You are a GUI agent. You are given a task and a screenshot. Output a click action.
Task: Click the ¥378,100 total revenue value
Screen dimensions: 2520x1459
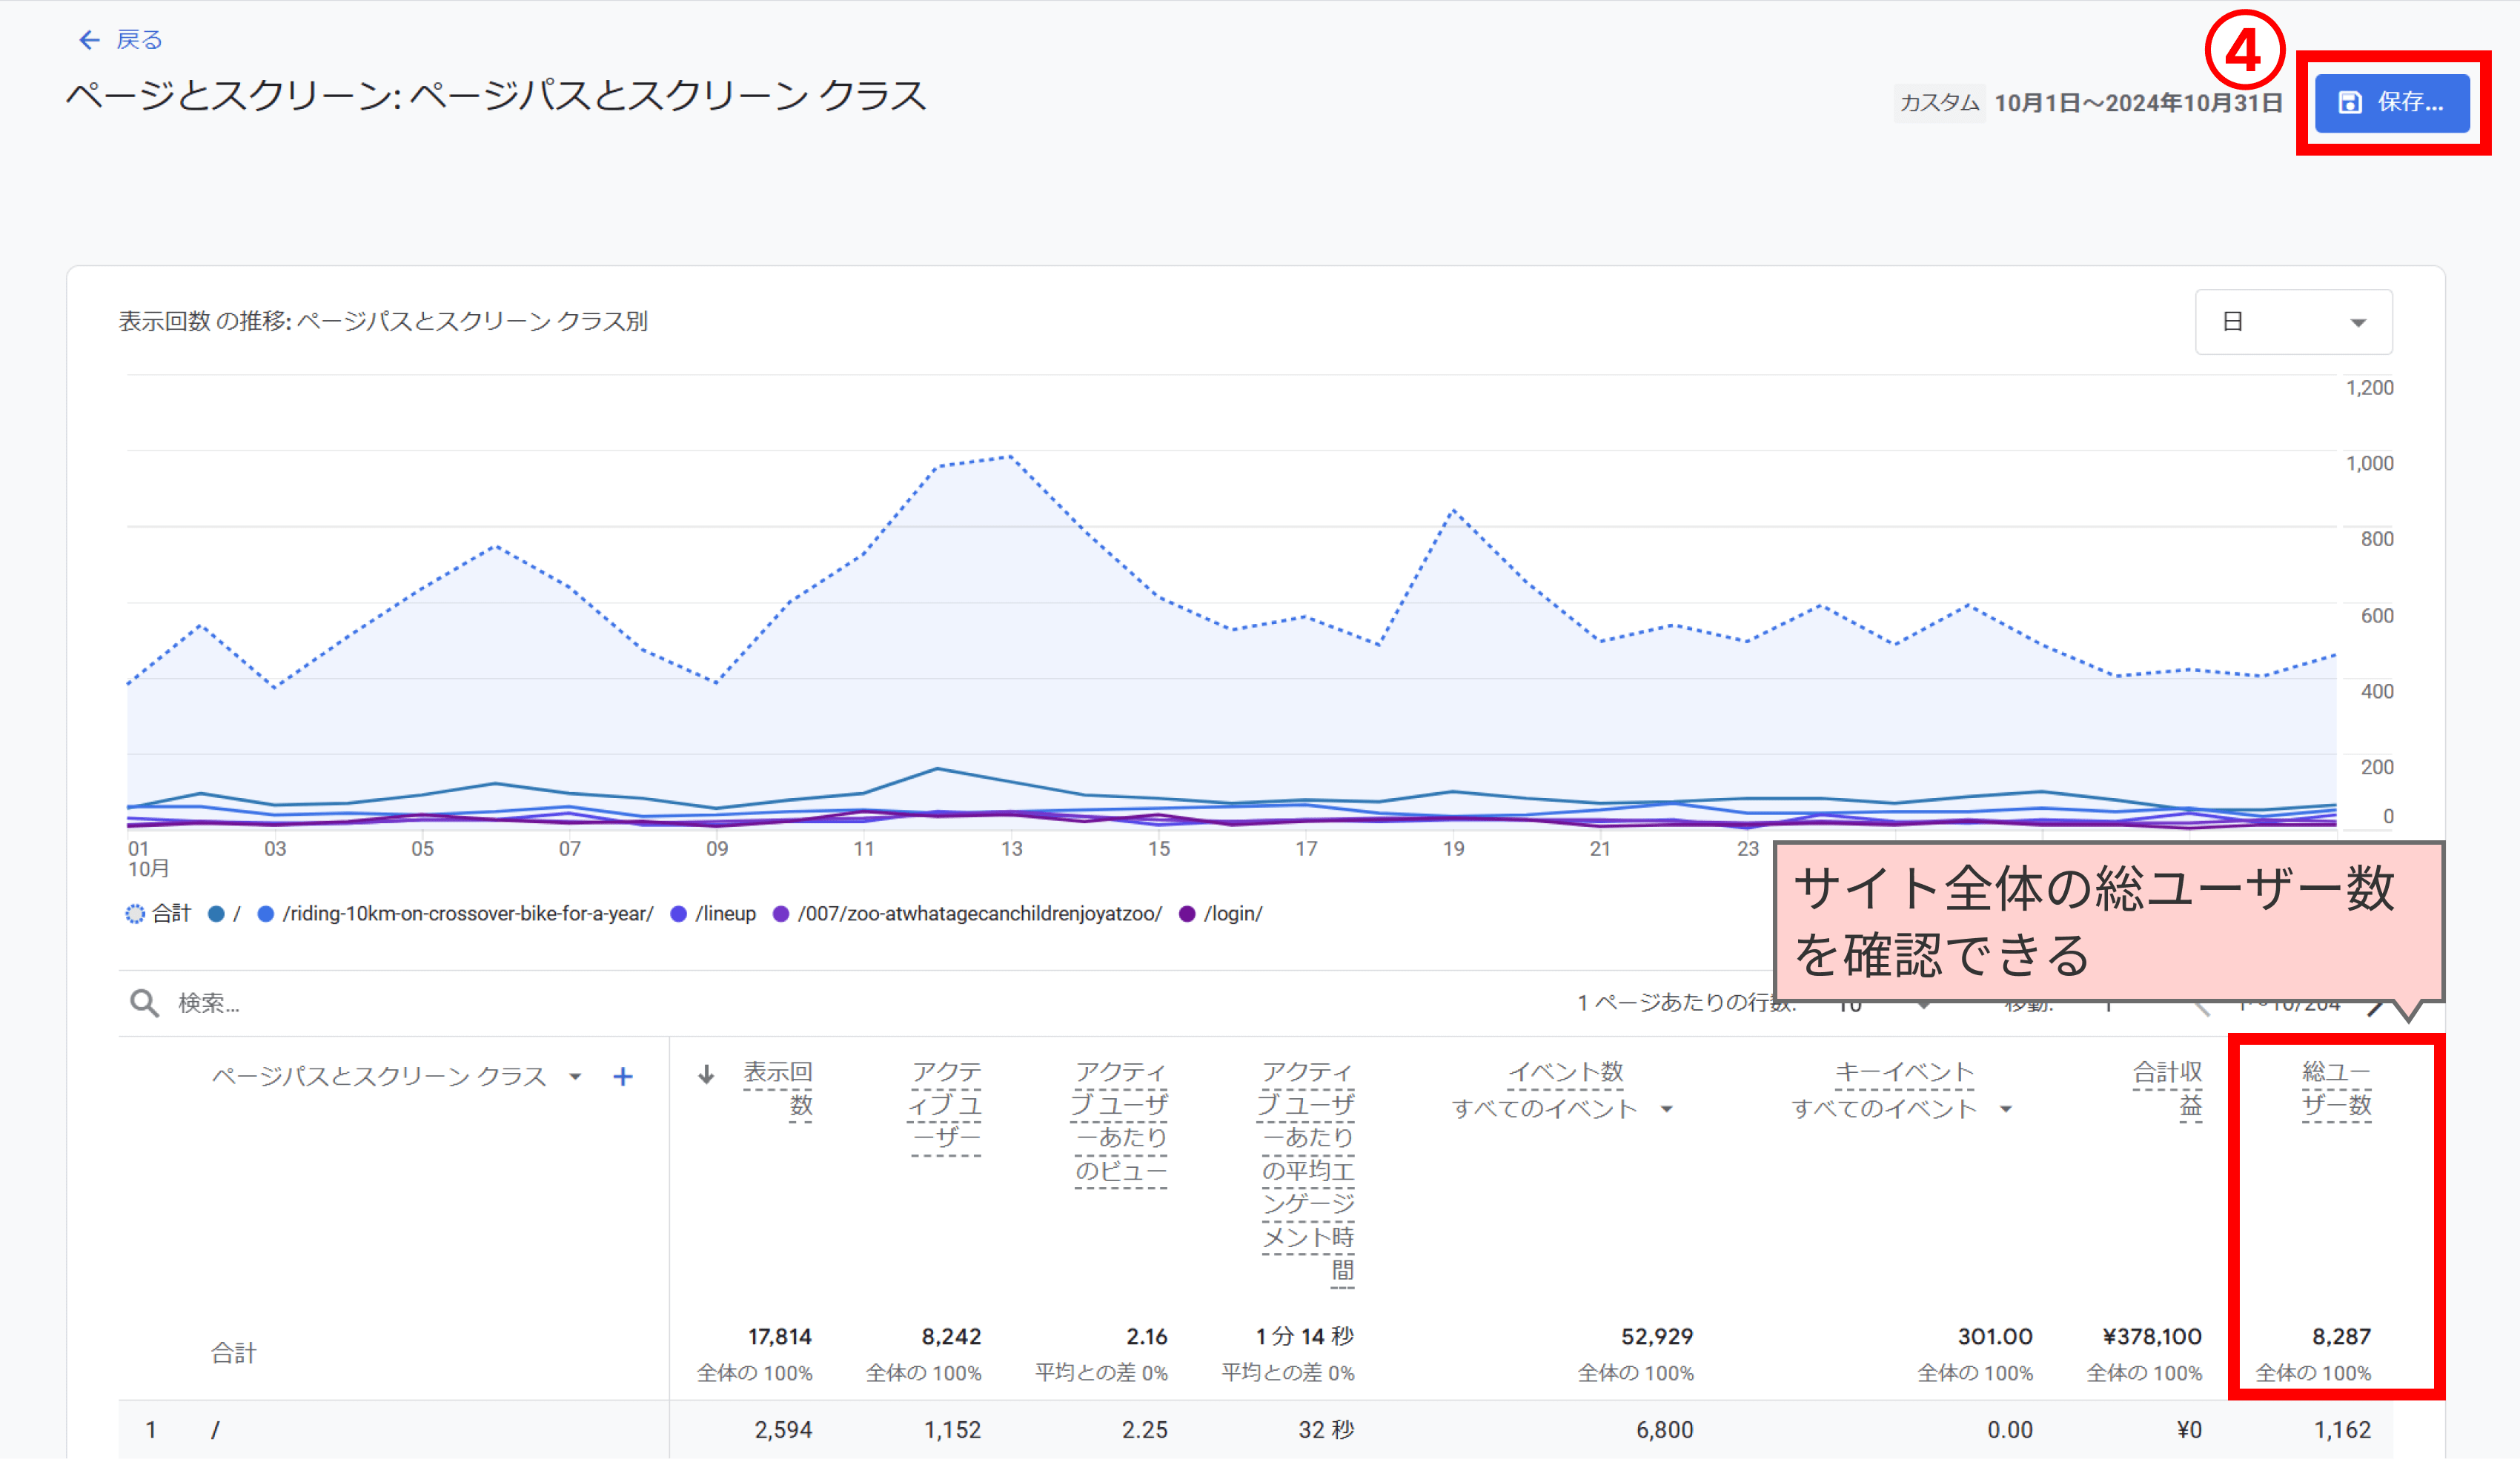click(2152, 1337)
